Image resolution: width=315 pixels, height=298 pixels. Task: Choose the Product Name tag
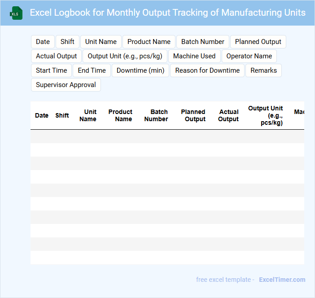(x=149, y=42)
